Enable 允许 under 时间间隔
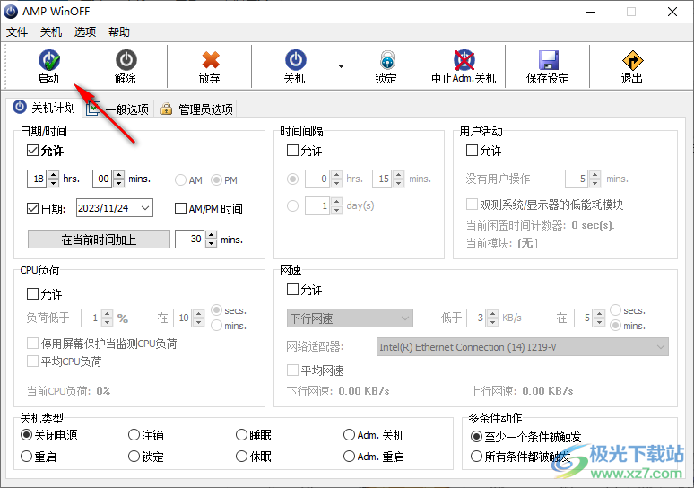694x488 pixels. click(292, 151)
